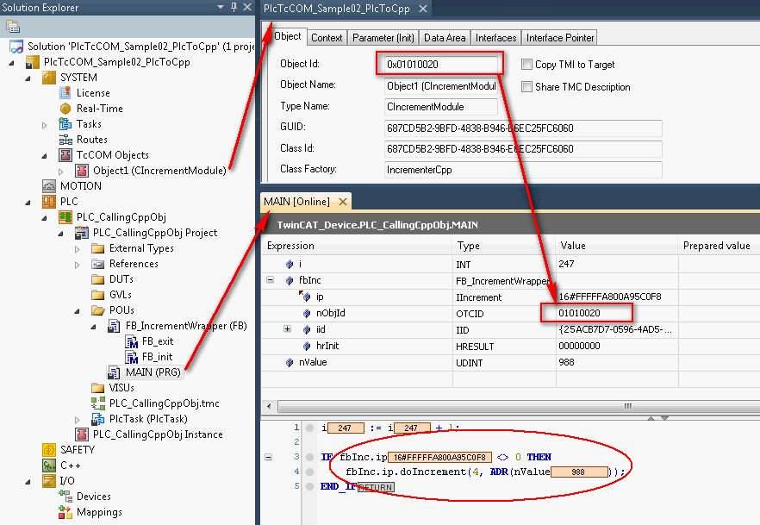Click the Value column header
Viewport: 760px width, 525px height.
coord(617,246)
